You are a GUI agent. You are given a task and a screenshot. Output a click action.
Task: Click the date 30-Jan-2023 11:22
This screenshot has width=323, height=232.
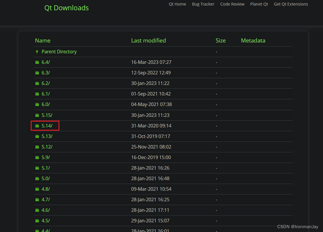[x=150, y=83]
